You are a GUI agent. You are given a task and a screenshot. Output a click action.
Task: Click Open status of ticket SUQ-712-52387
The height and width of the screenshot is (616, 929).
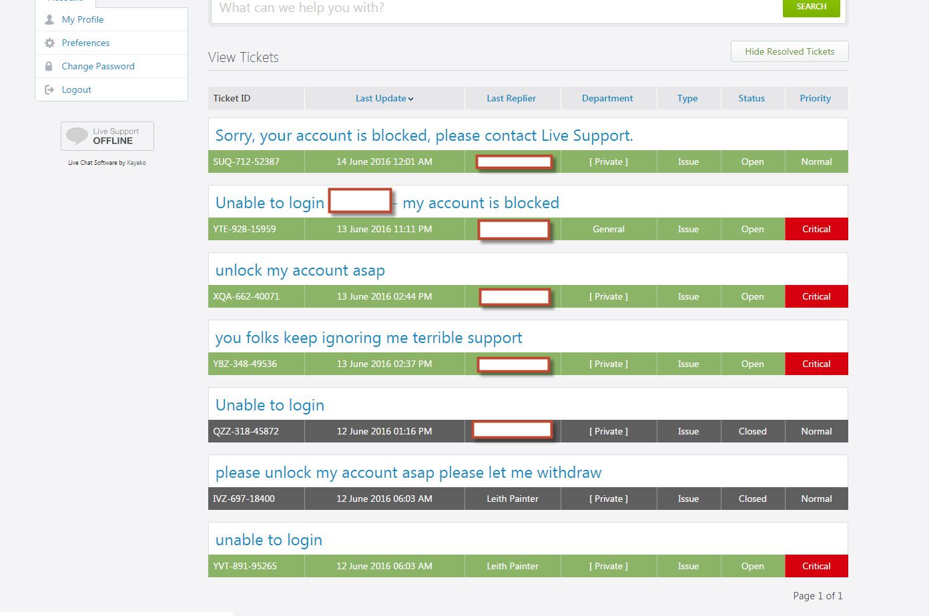click(752, 162)
